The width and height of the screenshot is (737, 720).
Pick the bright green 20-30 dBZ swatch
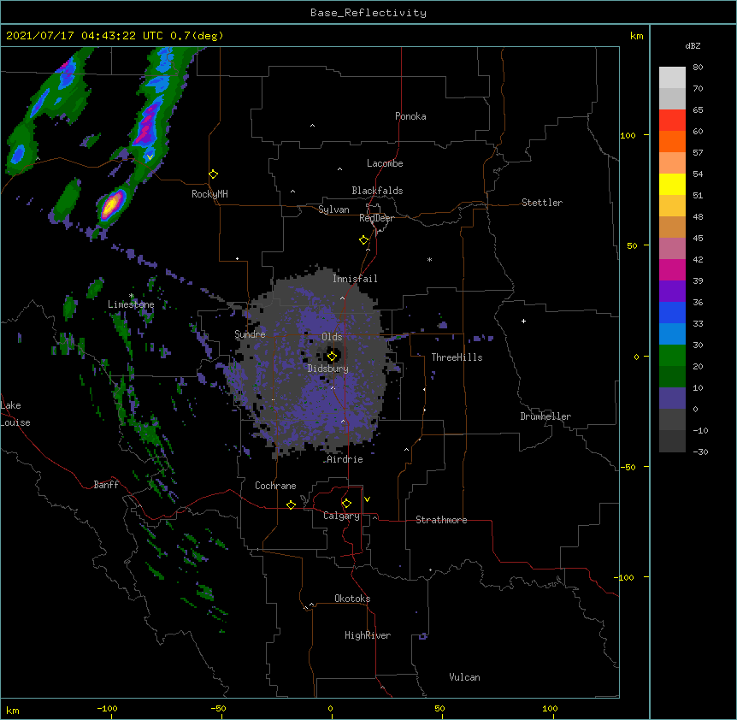[x=672, y=356]
